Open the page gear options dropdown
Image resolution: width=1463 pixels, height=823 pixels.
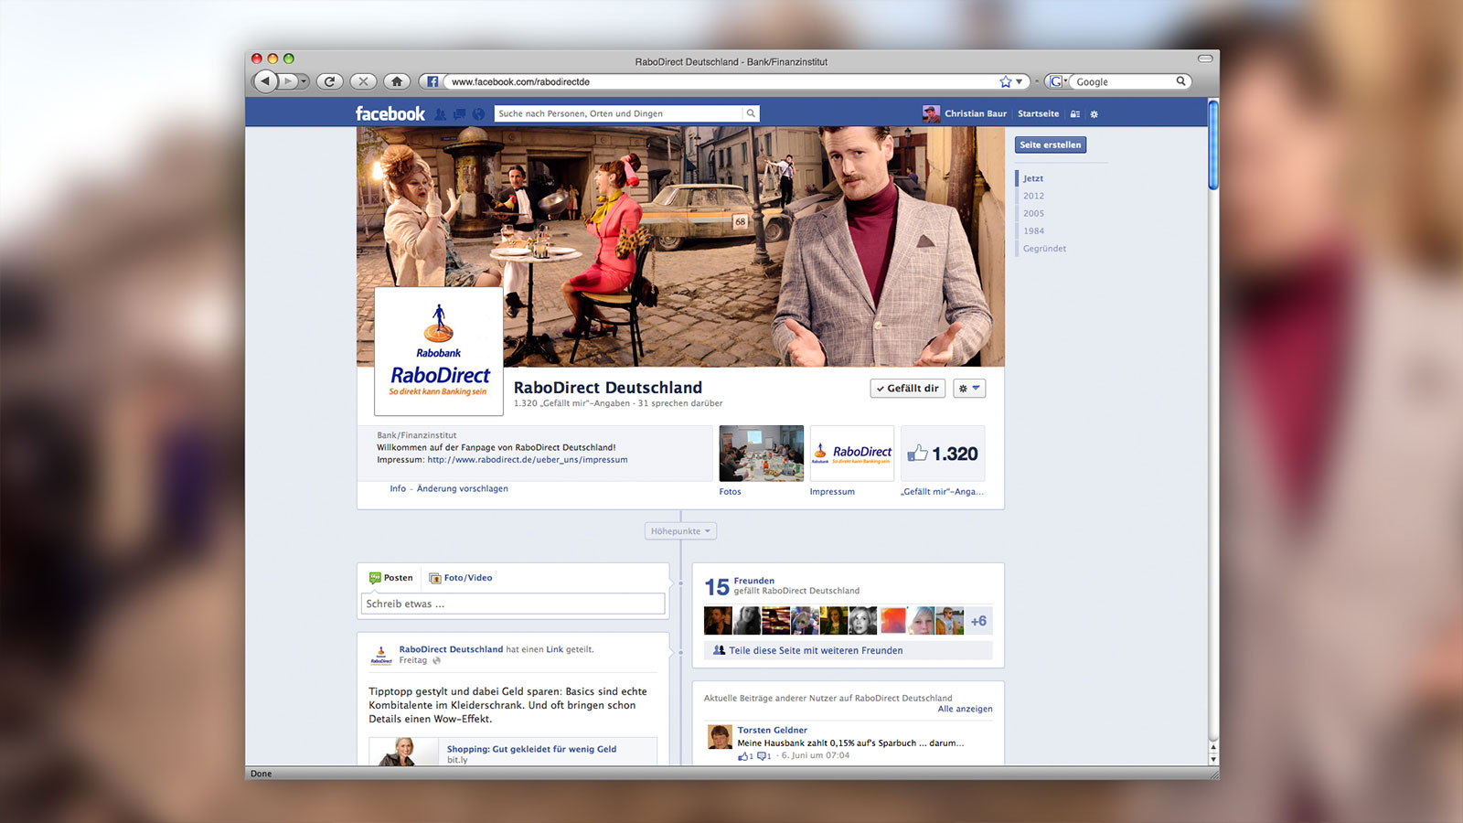pyautogui.click(x=968, y=389)
